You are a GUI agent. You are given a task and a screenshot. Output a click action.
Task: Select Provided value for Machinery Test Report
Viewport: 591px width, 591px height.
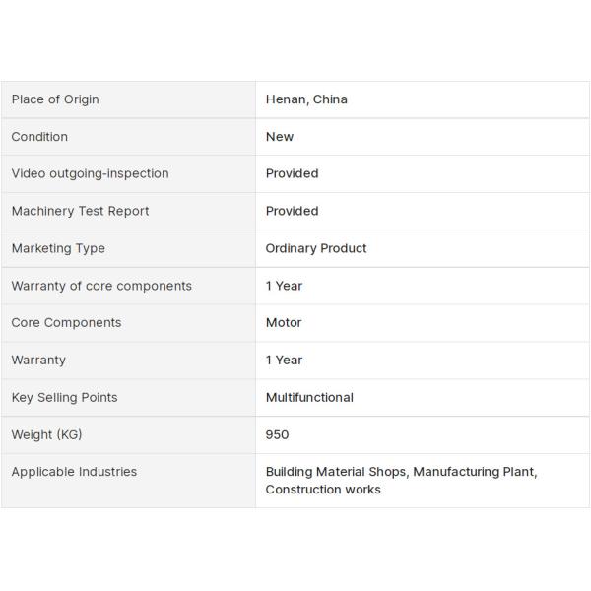click(x=292, y=211)
